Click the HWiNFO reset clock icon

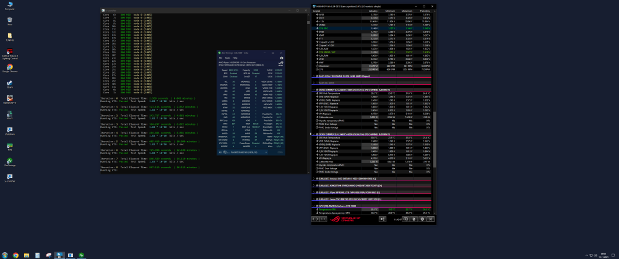tap(405, 219)
